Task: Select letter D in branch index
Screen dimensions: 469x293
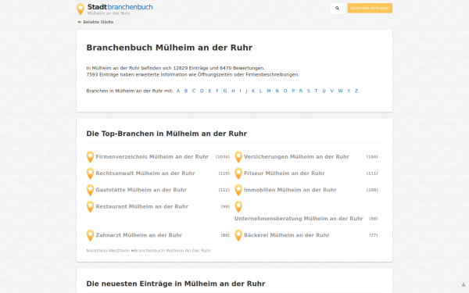Action: pyautogui.click(x=202, y=91)
